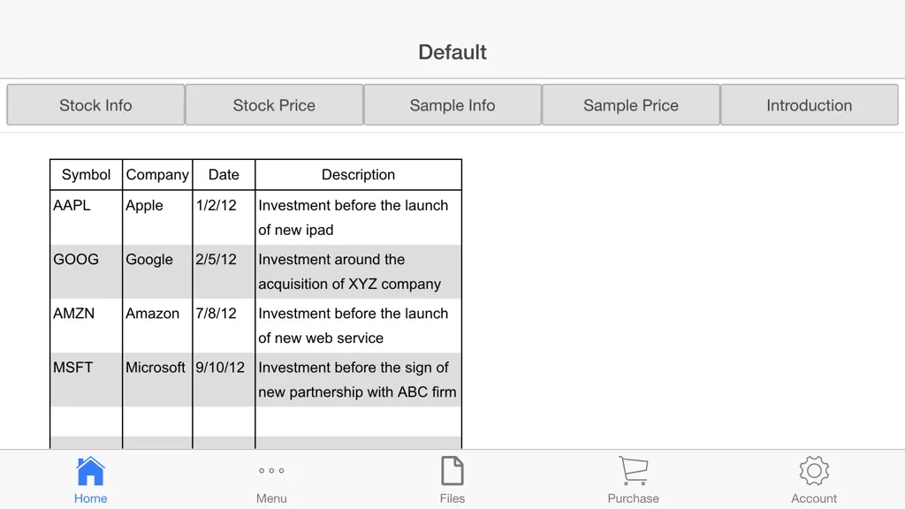The height and width of the screenshot is (509, 905).
Task: Click the 9/10/12 date cell
Action: (x=224, y=380)
